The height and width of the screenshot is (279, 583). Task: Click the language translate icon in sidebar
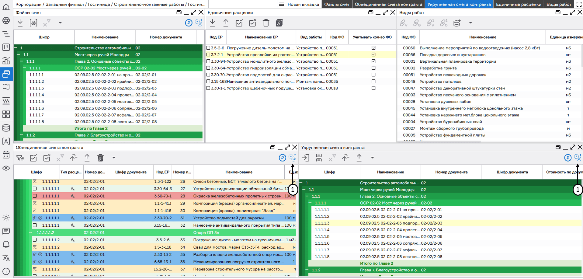tap(6, 258)
